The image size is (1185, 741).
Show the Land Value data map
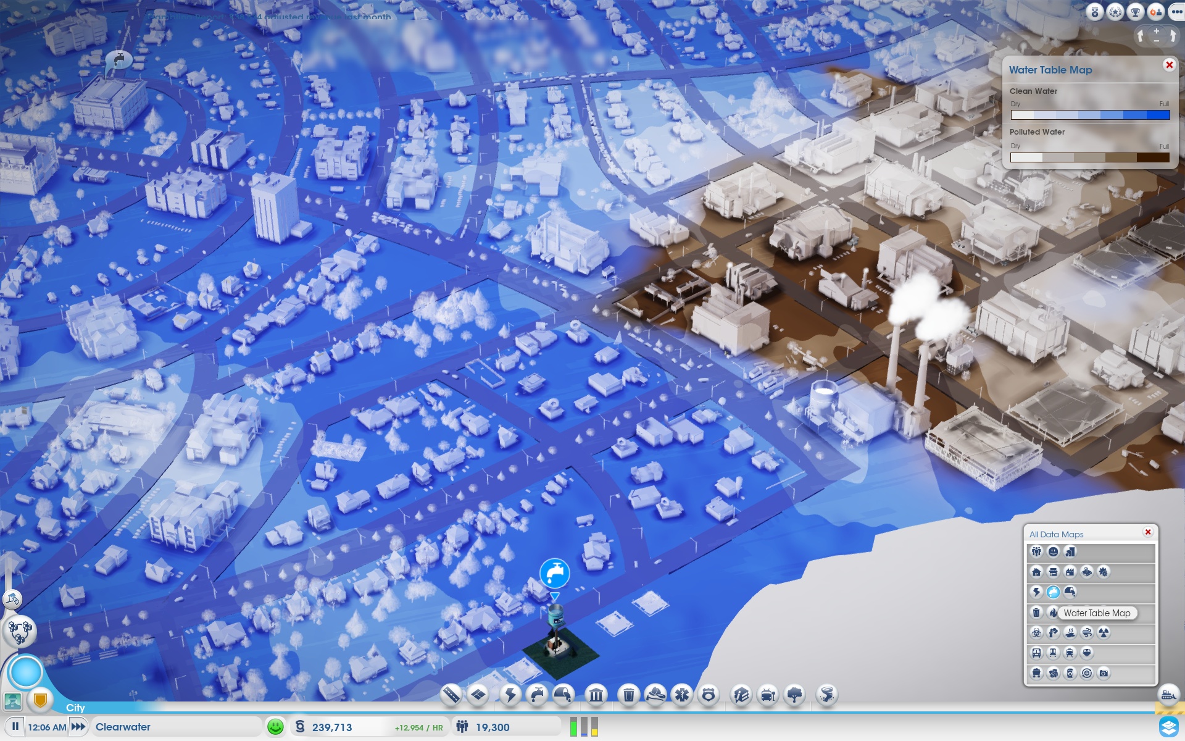click(1070, 551)
